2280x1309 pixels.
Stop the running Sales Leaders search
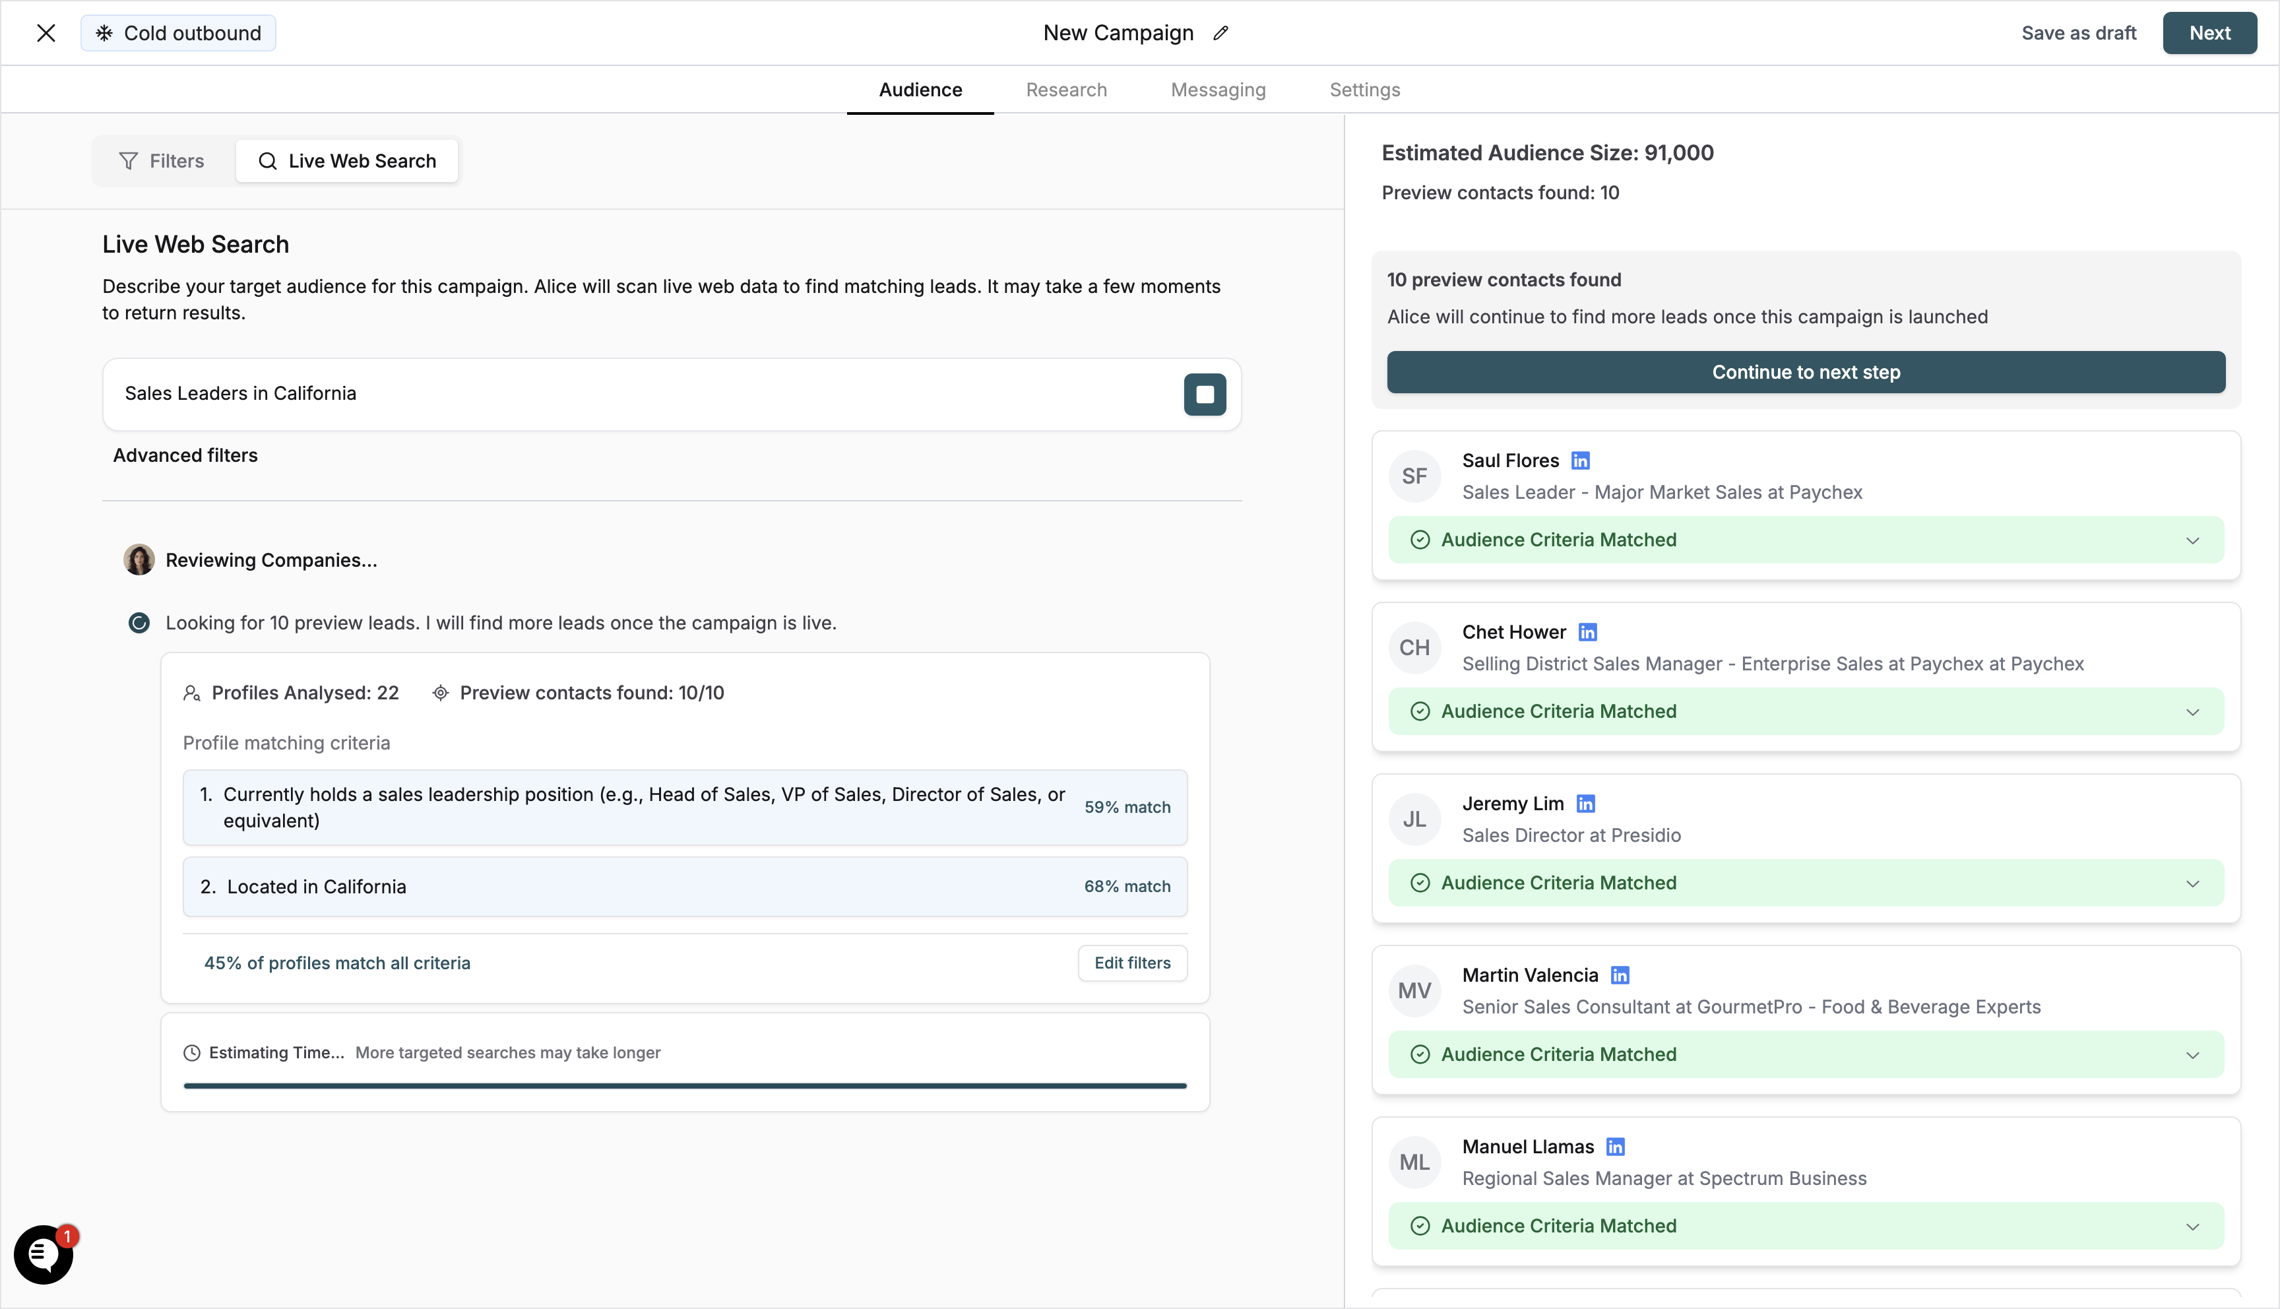(1204, 394)
